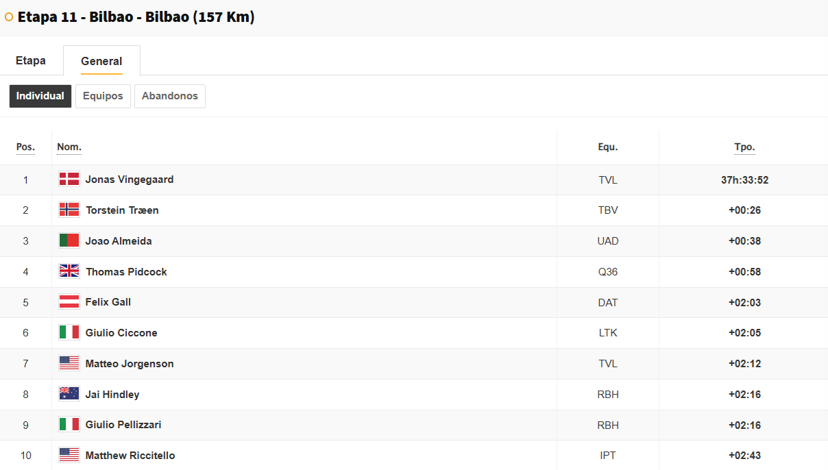Click the Pos. column header
This screenshot has width=828, height=470.
click(x=25, y=147)
